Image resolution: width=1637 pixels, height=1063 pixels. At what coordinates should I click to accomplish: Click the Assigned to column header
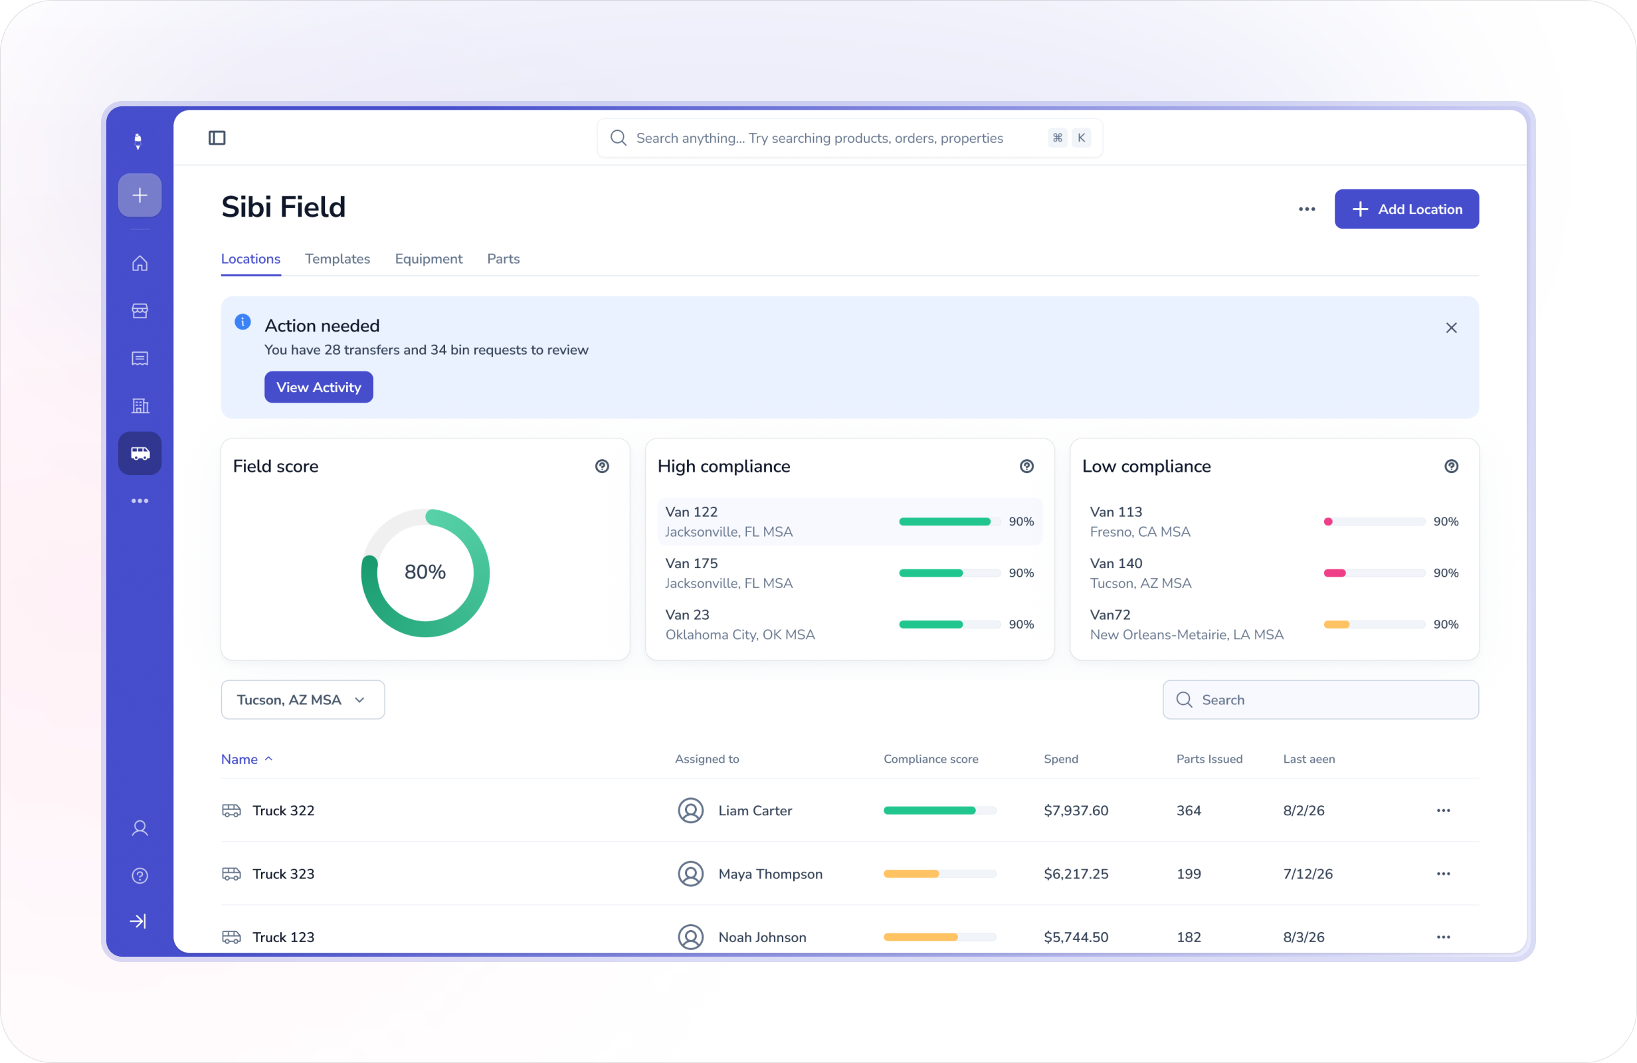click(706, 759)
